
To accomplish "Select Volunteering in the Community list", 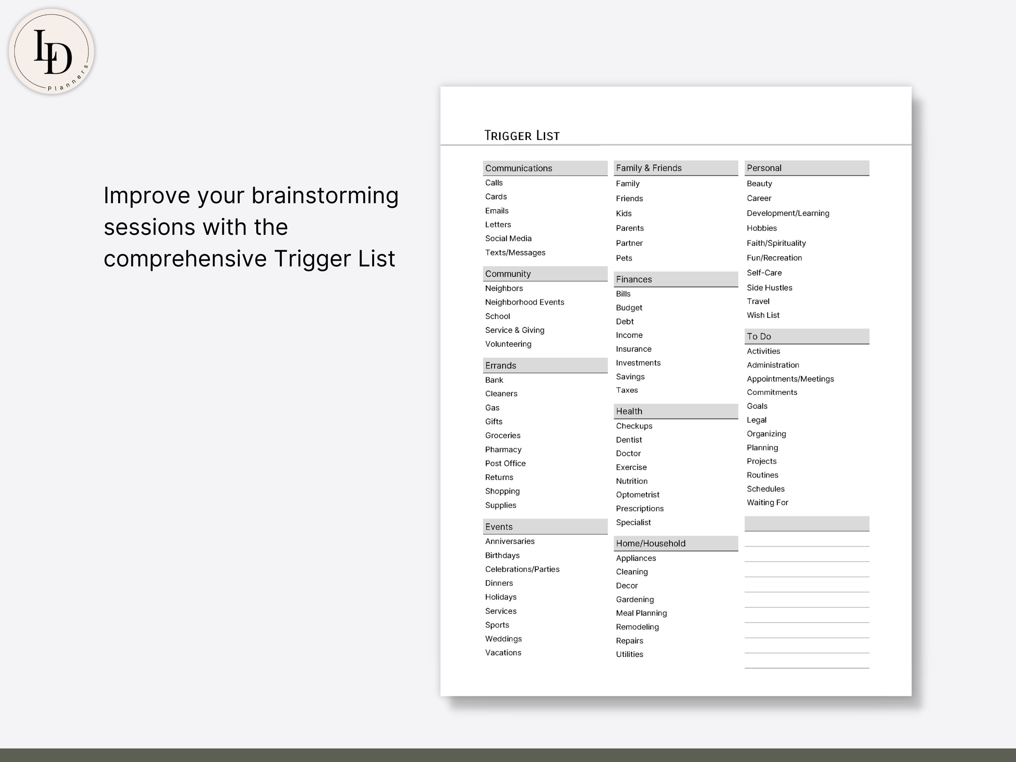I will click(508, 344).
